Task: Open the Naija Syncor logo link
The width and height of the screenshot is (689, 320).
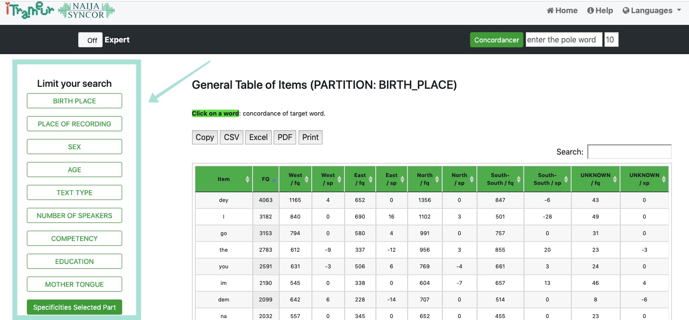Action: 86,11
